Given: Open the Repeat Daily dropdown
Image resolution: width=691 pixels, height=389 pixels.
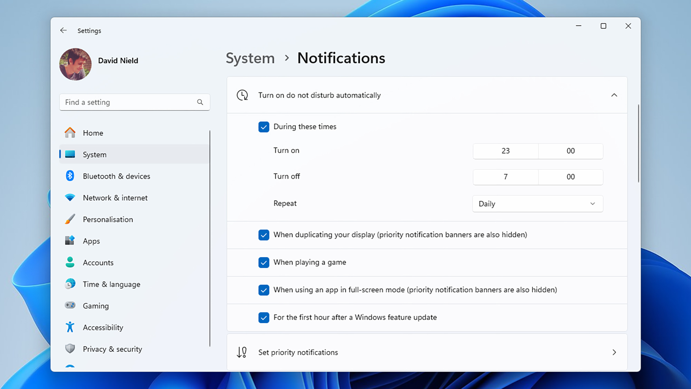Looking at the screenshot, I should [538, 204].
